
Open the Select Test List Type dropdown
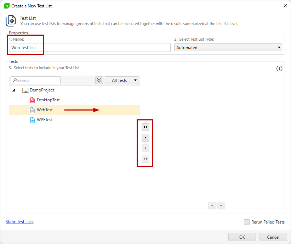tap(228, 48)
